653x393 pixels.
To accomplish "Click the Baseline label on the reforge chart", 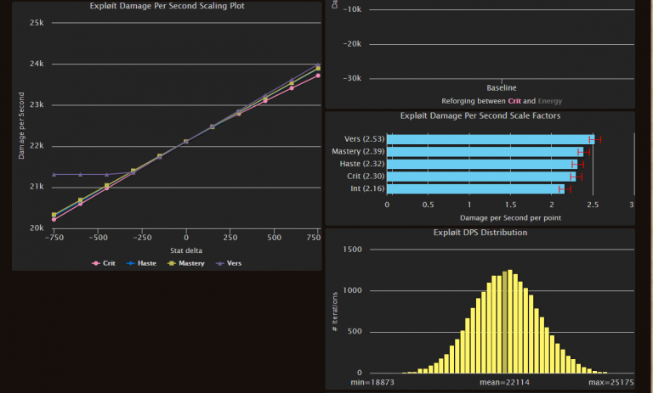I will coord(502,87).
